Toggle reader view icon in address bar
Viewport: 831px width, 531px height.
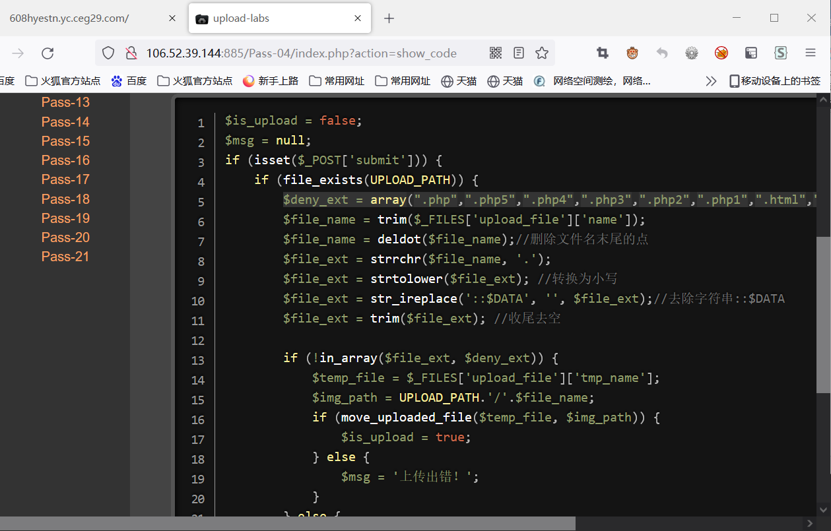click(x=519, y=53)
